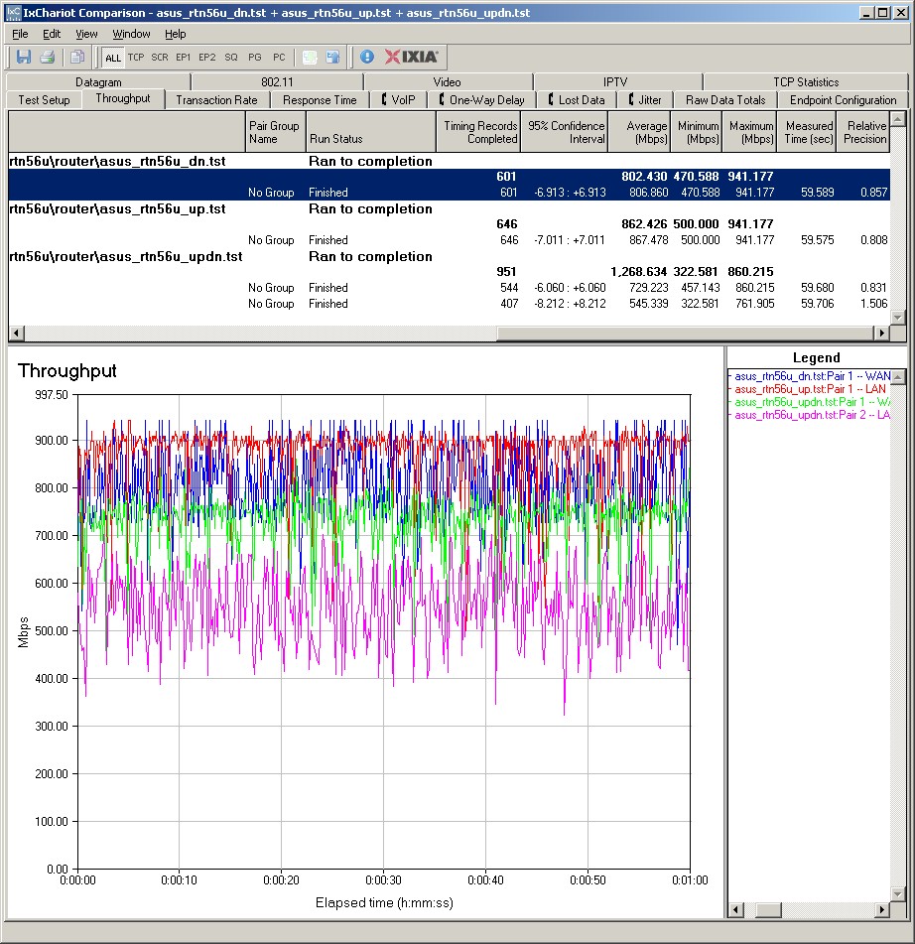Image resolution: width=915 pixels, height=944 pixels.
Task: Select the pair row with average 545.339
Action: (x=450, y=304)
